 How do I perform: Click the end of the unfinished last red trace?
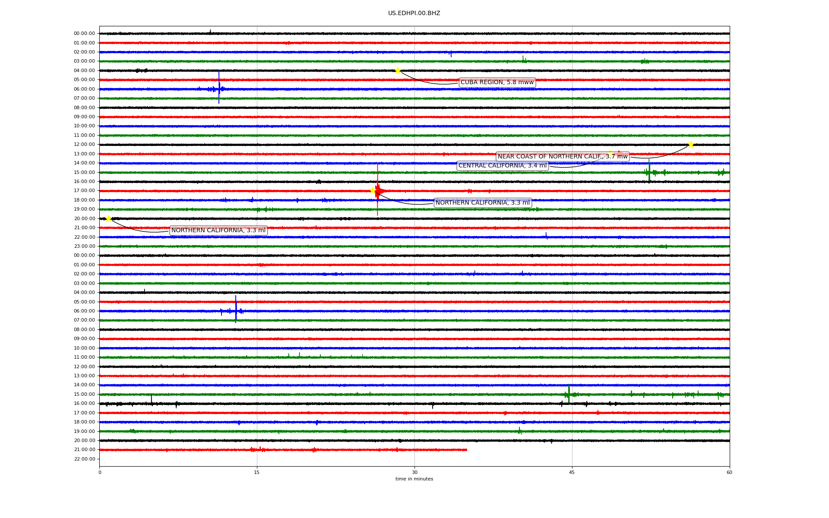tap(466, 450)
